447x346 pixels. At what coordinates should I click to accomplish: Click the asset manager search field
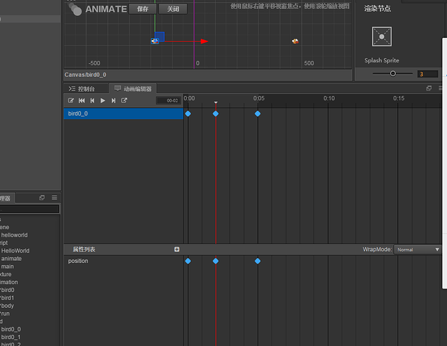point(29,209)
